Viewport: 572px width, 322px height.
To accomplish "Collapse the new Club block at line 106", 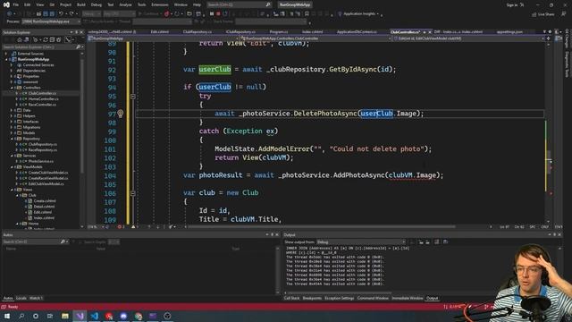I will point(133,193).
